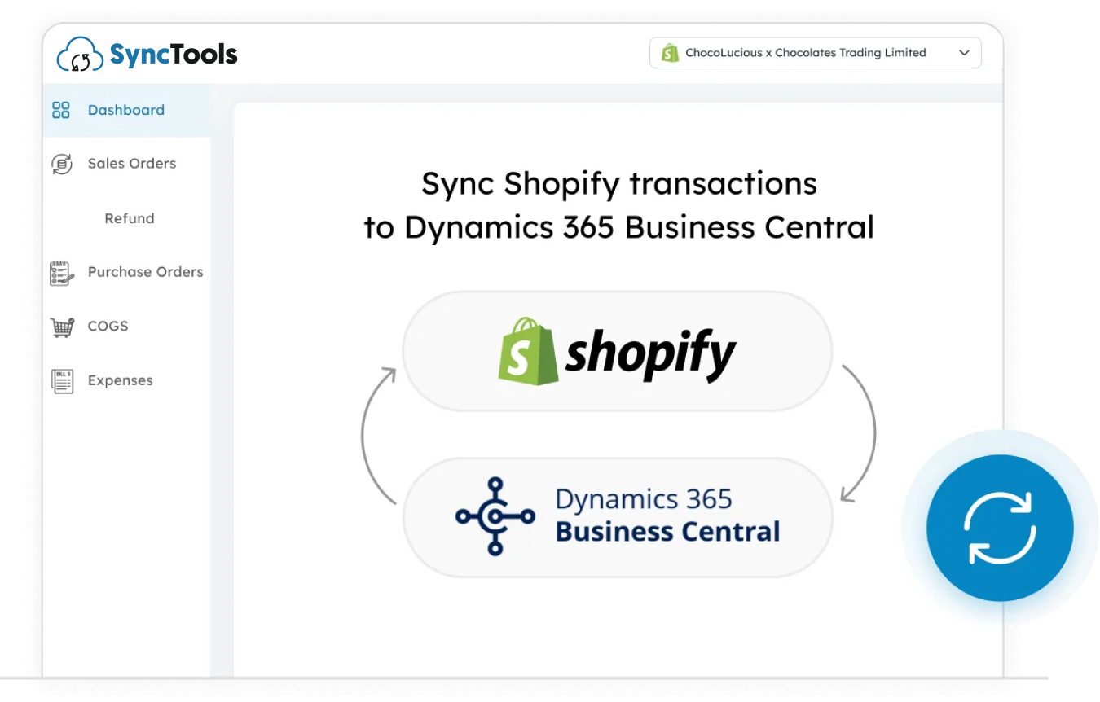Open Sales Orders from the sidebar
Screen dimensions: 1100x702
click(x=132, y=164)
